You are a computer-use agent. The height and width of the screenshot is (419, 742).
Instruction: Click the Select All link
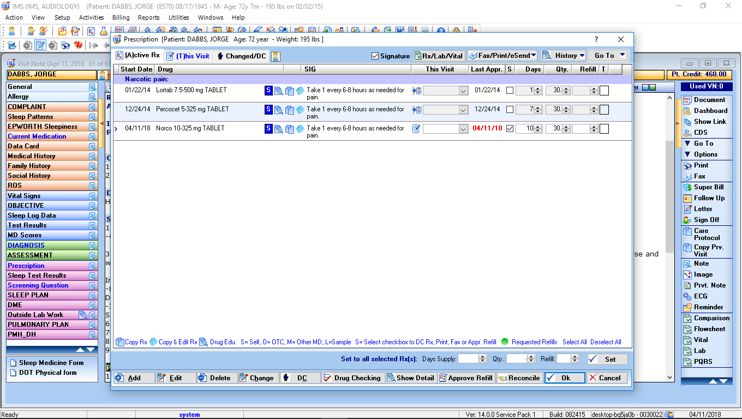[x=575, y=342]
